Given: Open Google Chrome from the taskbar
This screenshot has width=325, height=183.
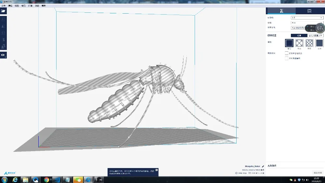Looking at the screenshot, I should 46,180.
